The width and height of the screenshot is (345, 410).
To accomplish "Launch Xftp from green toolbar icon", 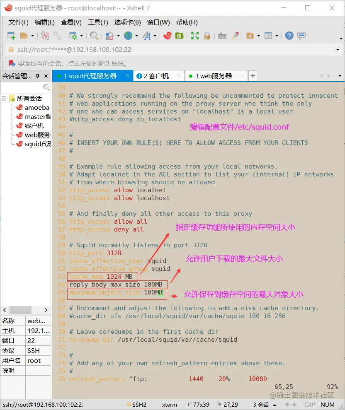I will tap(180, 36).
